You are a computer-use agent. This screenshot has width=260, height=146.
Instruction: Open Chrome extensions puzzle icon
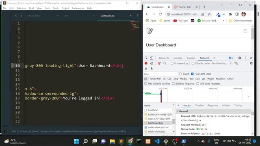230,15
